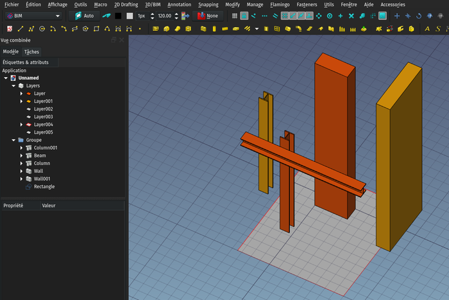Screen dimensions: 449x300
Task: Toggle the working plane snap button
Action: pyautogui.click(x=382, y=15)
